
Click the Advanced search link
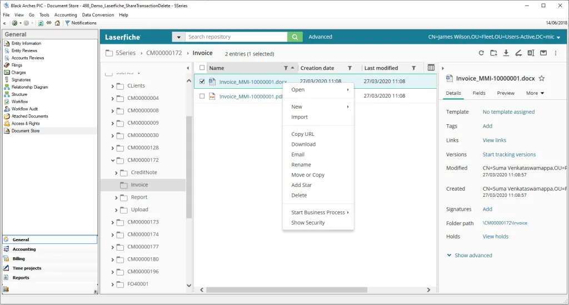click(x=321, y=37)
